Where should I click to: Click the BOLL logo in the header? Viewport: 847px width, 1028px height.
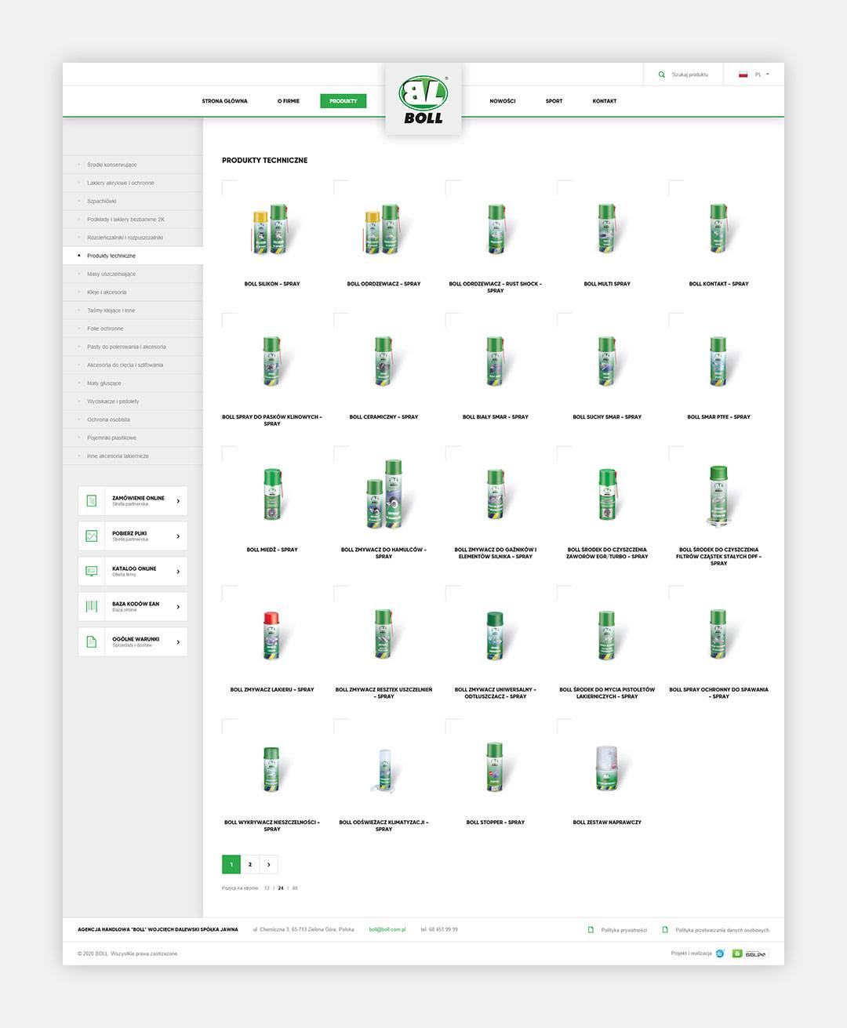423,94
